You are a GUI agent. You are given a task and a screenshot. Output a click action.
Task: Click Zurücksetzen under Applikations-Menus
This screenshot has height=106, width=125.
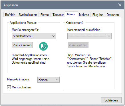[x=22, y=45]
